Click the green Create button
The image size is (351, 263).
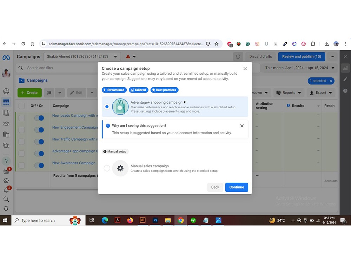click(x=29, y=93)
